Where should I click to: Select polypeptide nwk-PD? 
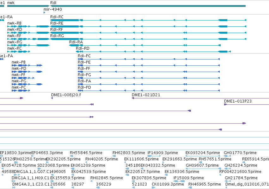pyautogui.click(x=19, y=69)
